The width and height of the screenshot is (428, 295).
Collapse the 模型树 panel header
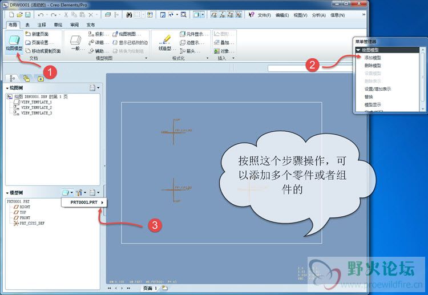(7, 193)
